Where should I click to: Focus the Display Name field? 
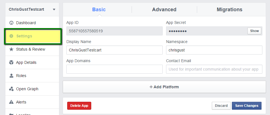click(x=114, y=50)
